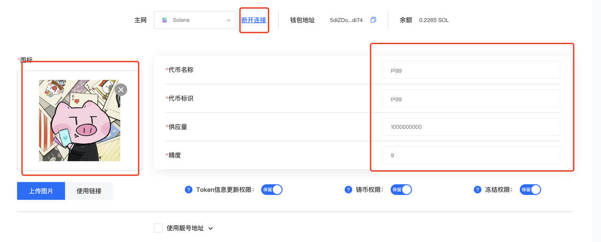Switch to the 使用链接 option
The image size is (601, 242).
click(x=89, y=191)
